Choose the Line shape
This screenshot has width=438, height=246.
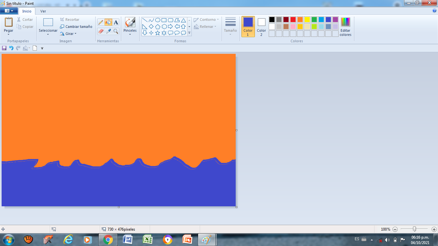[x=145, y=20]
